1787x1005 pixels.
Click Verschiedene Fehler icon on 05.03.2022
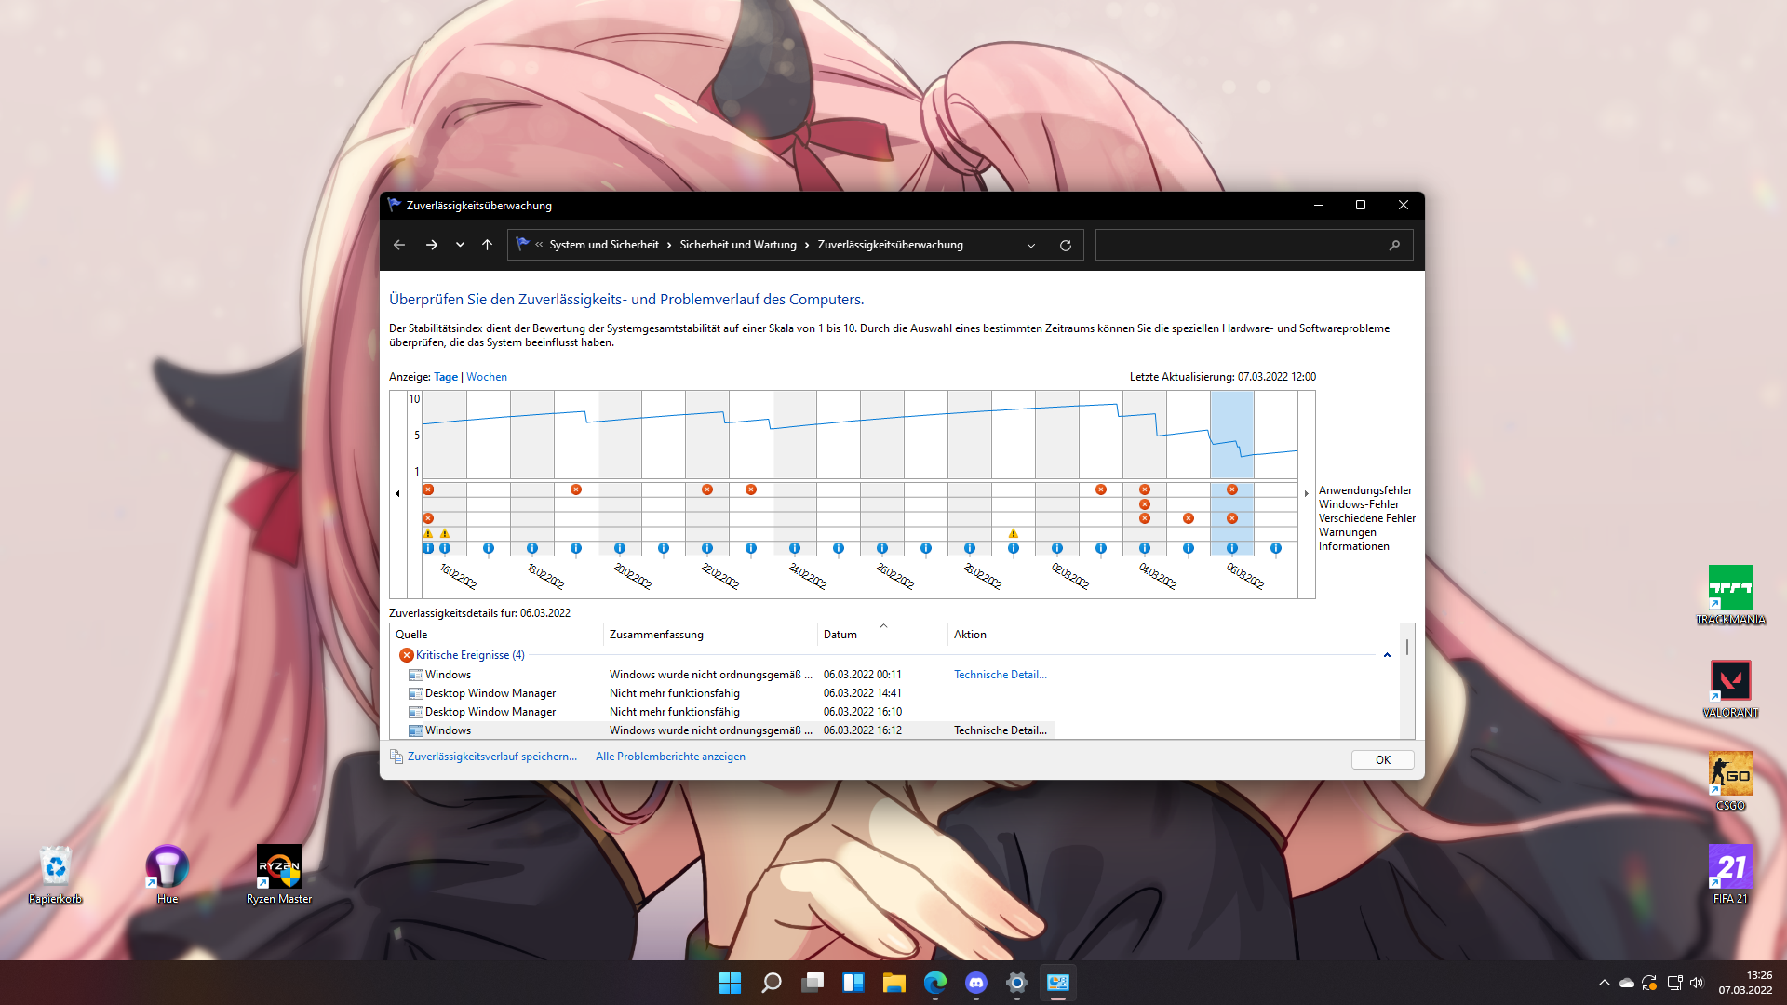coord(1189,518)
